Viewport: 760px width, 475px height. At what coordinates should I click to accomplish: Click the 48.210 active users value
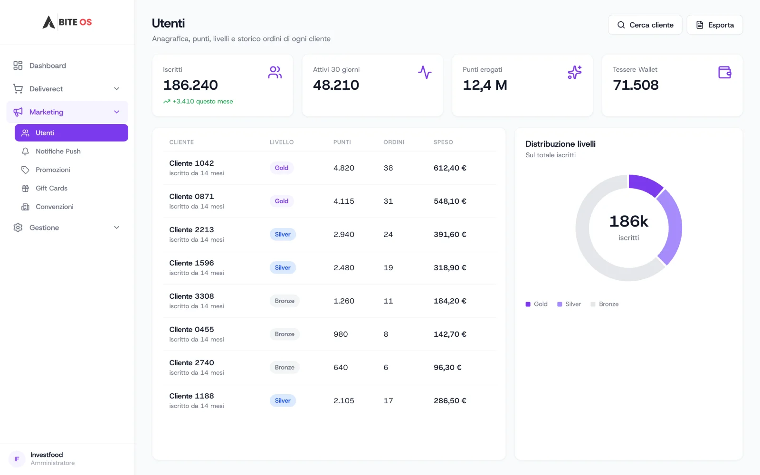(x=336, y=85)
